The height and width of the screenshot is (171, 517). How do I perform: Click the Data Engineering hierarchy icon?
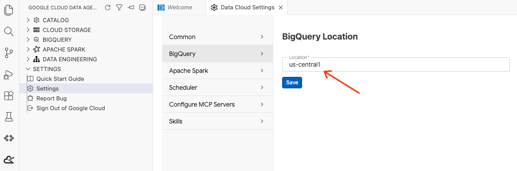pos(36,60)
